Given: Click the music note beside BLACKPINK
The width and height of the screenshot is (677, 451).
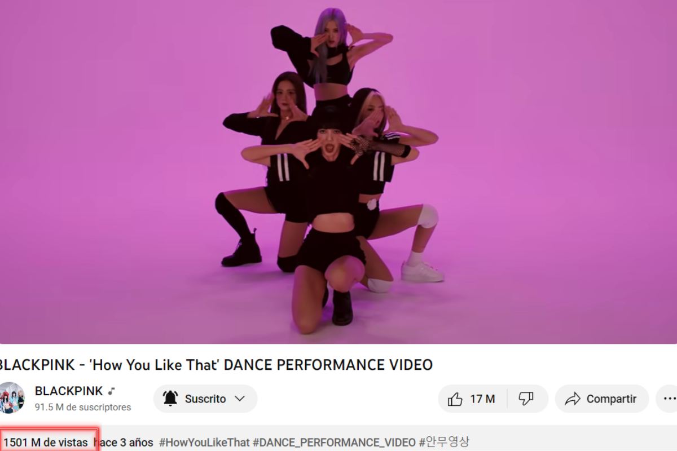Looking at the screenshot, I should 112,391.
